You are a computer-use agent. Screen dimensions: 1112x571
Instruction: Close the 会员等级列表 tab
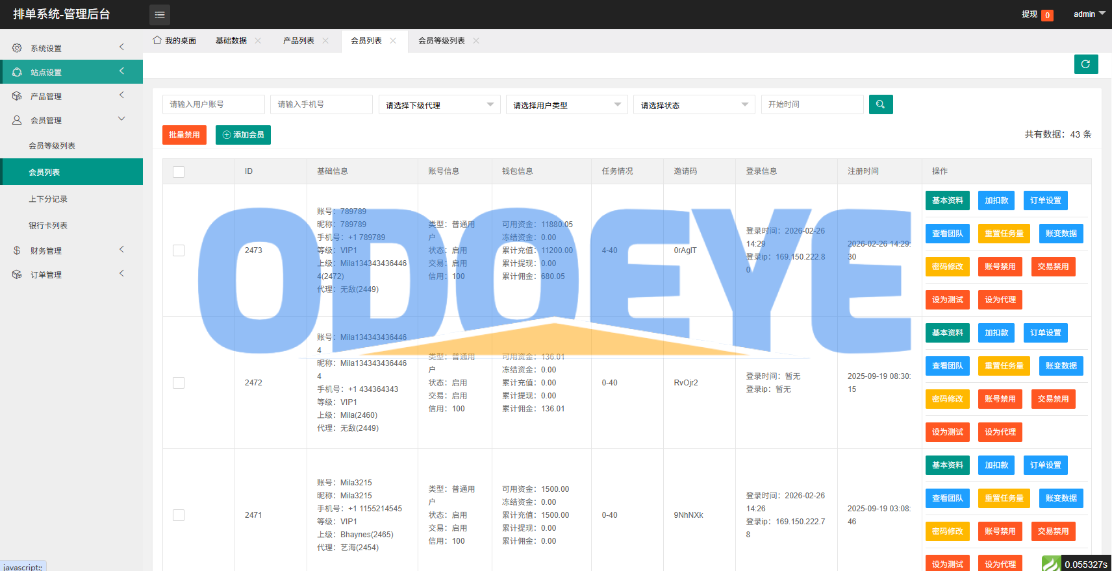(x=476, y=41)
